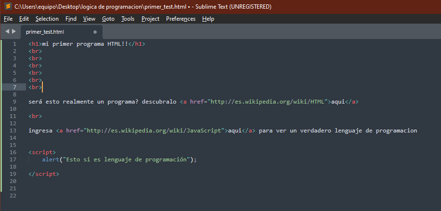Click the alert function name on line 17
Screen dimensions: 441x211
pyautogui.click(x=51, y=159)
